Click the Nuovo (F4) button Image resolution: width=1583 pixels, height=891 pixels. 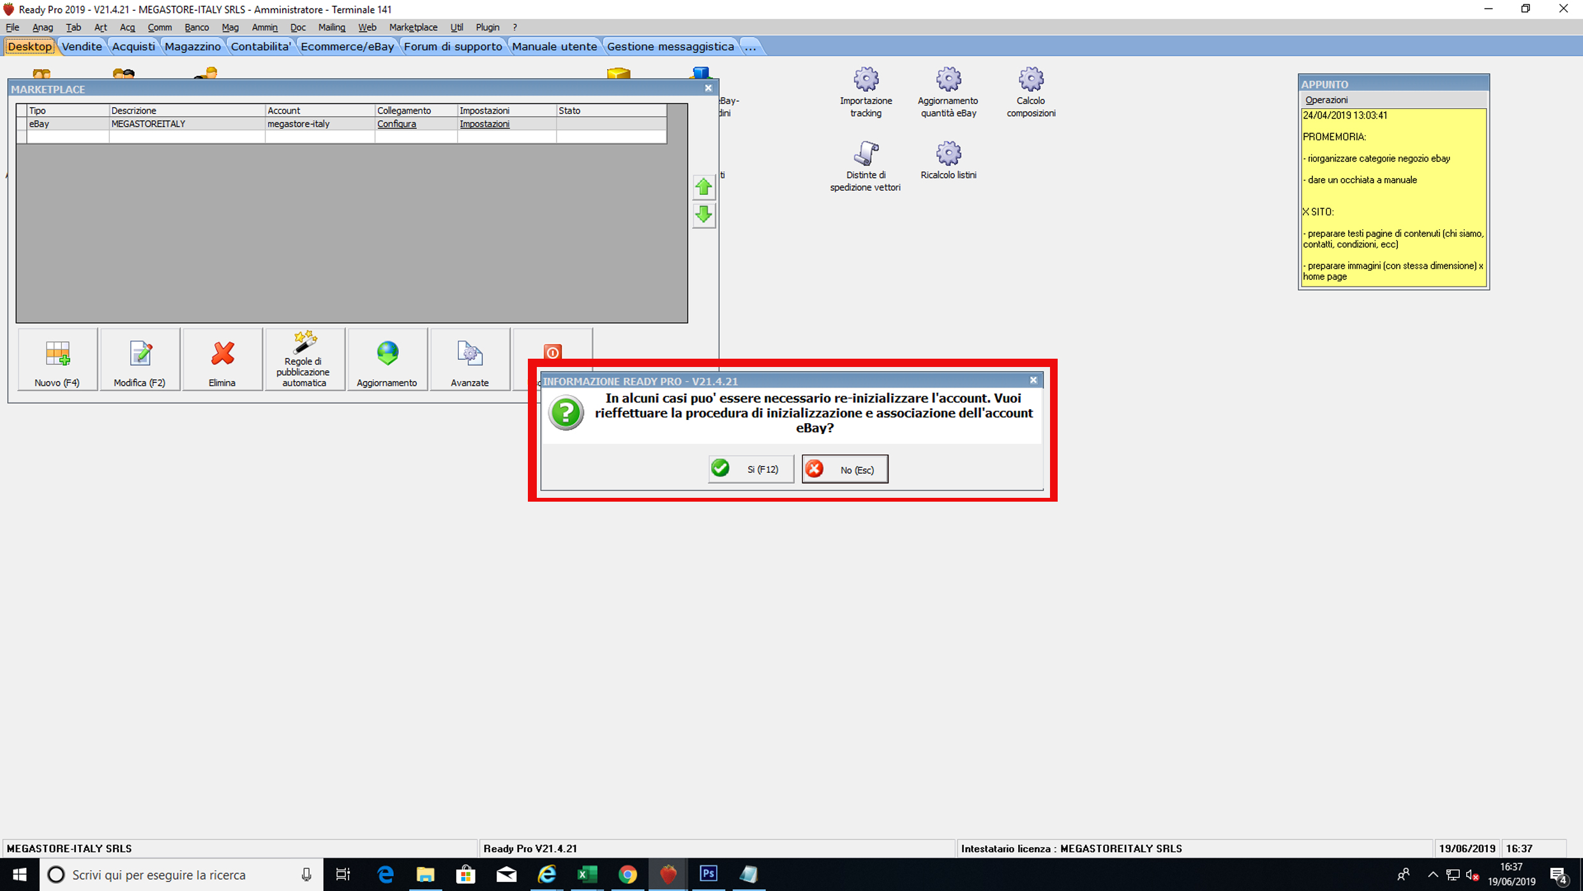pyautogui.click(x=57, y=359)
